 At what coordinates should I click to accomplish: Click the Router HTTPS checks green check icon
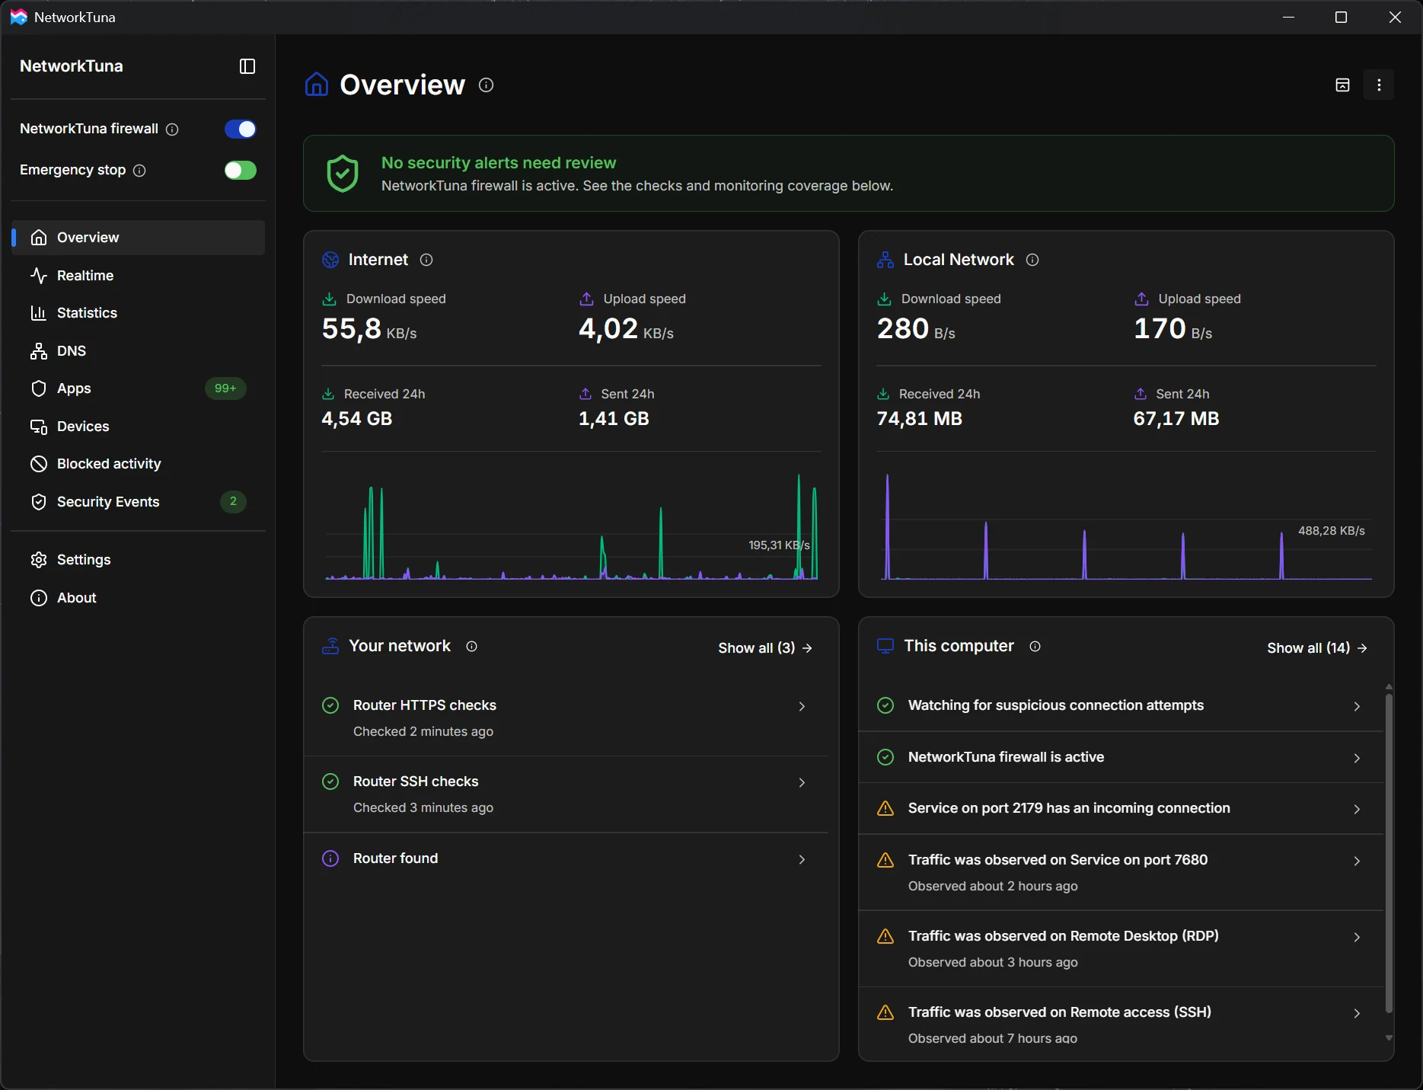330,705
